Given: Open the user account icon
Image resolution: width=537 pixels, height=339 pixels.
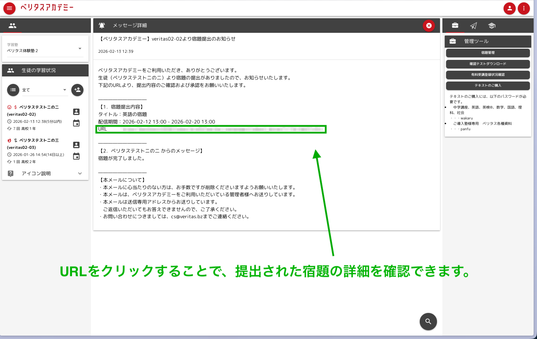Looking at the screenshot, I should click(509, 8).
